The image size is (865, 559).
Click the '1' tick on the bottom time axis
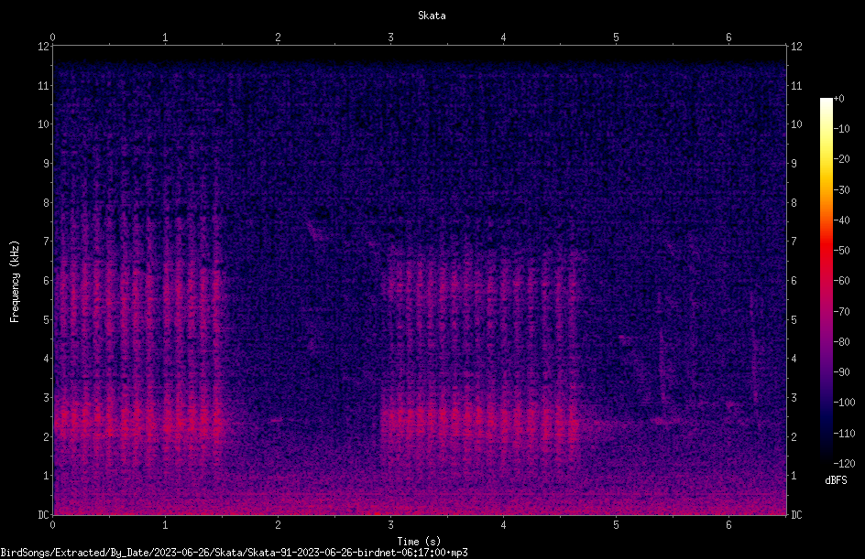(165, 525)
